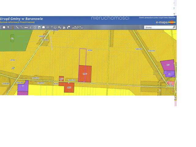Viewport: 196px width, 147px height.
Task: Click the purple parcel at right edge
Action: click(x=168, y=65)
